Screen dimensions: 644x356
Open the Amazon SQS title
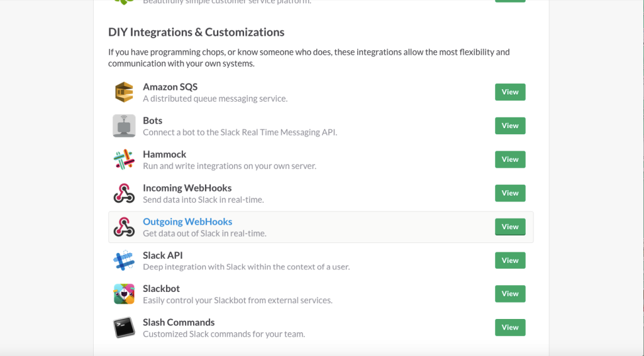tap(170, 87)
